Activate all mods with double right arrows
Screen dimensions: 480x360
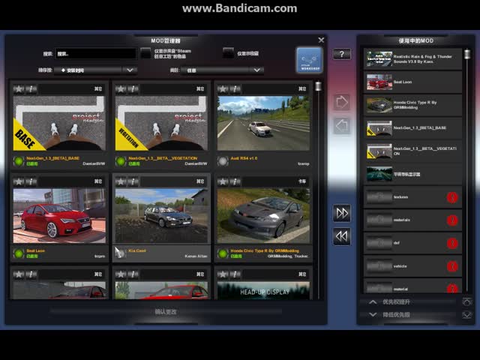[342, 213]
